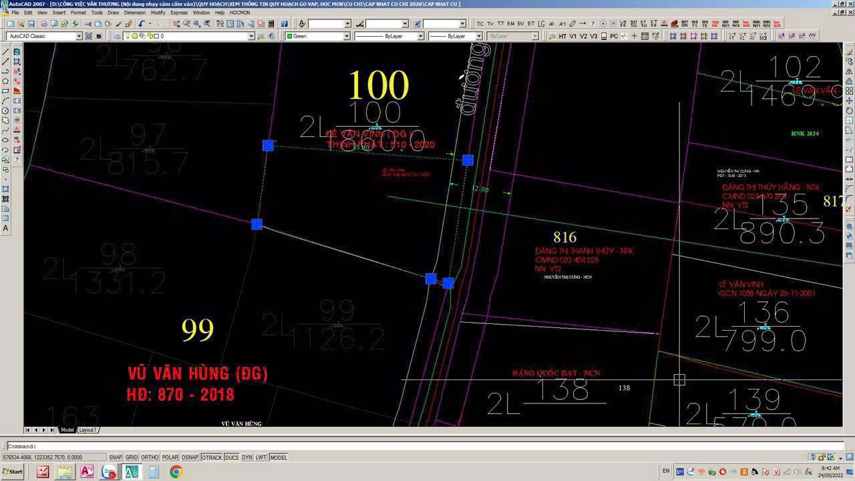The height and width of the screenshot is (481, 855).
Task: Click the HT toolbar button
Action: [562, 36]
